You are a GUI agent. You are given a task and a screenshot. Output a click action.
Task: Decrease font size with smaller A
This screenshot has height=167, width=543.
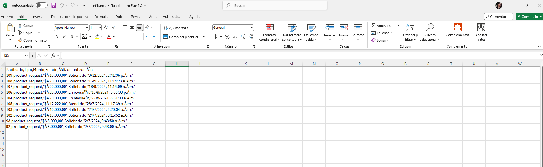pyautogui.click(x=113, y=28)
